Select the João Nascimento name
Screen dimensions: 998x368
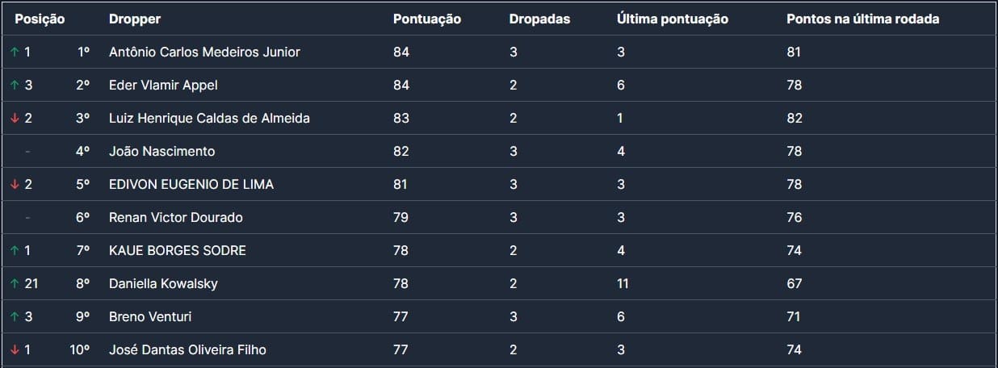click(161, 152)
